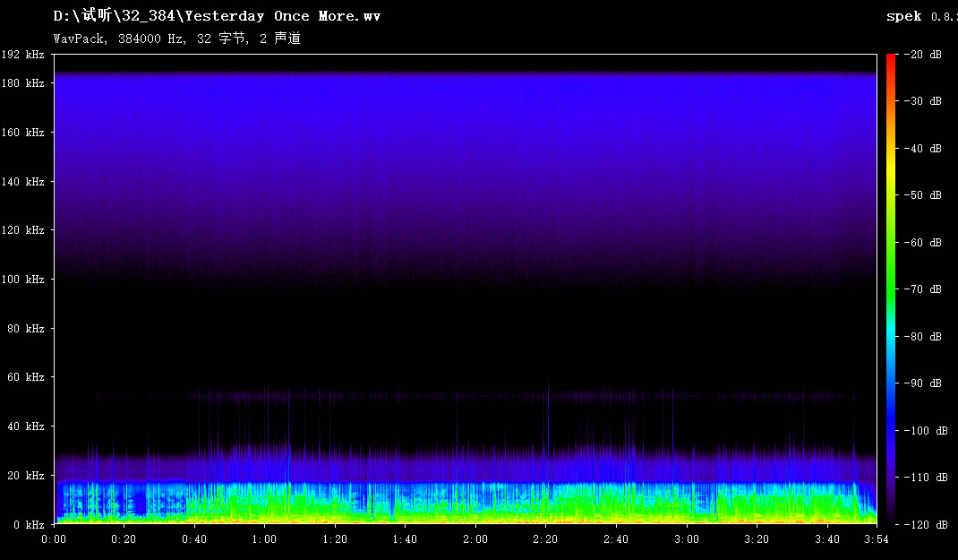Select the 60 kHz frequency label
The height and width of the screenshot is (560, 958).
tap(26, 378)
